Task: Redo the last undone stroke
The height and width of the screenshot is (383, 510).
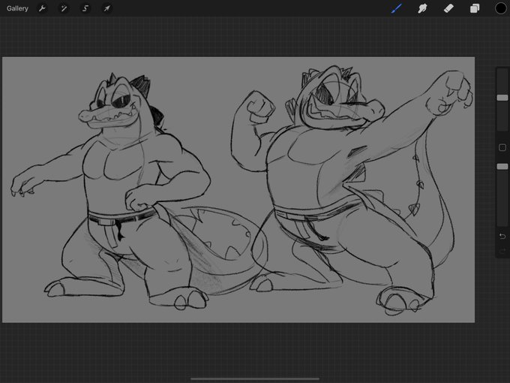Action: (x=502, y=251)
